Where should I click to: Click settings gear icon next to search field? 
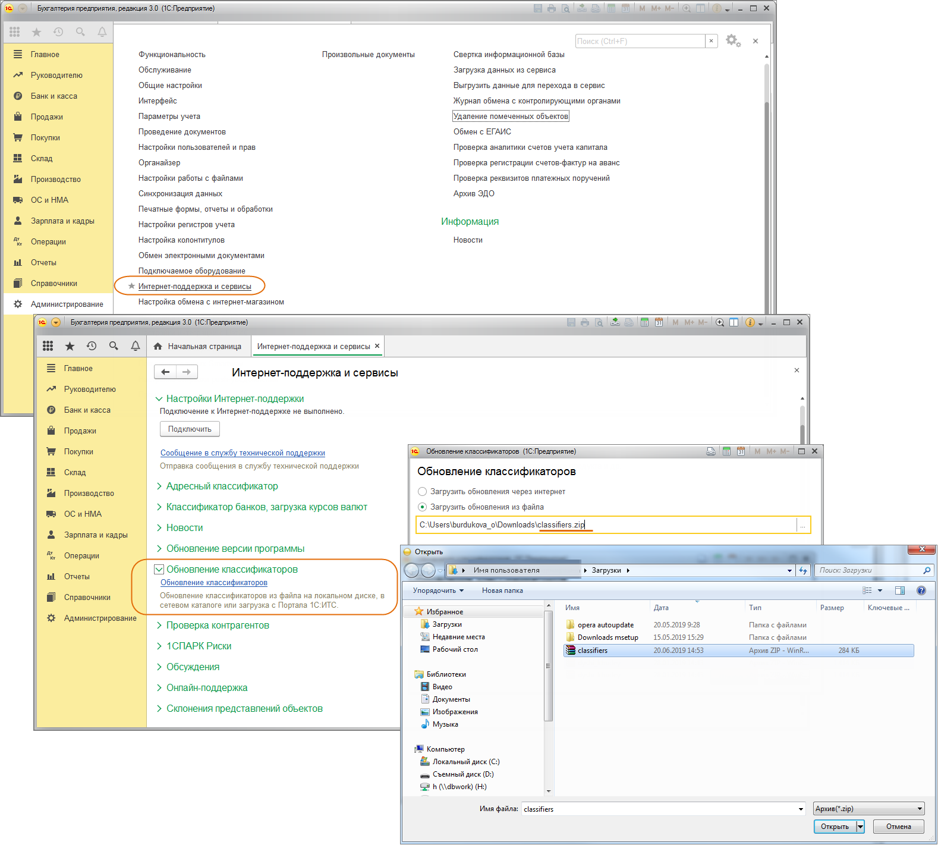coord(733,41)
